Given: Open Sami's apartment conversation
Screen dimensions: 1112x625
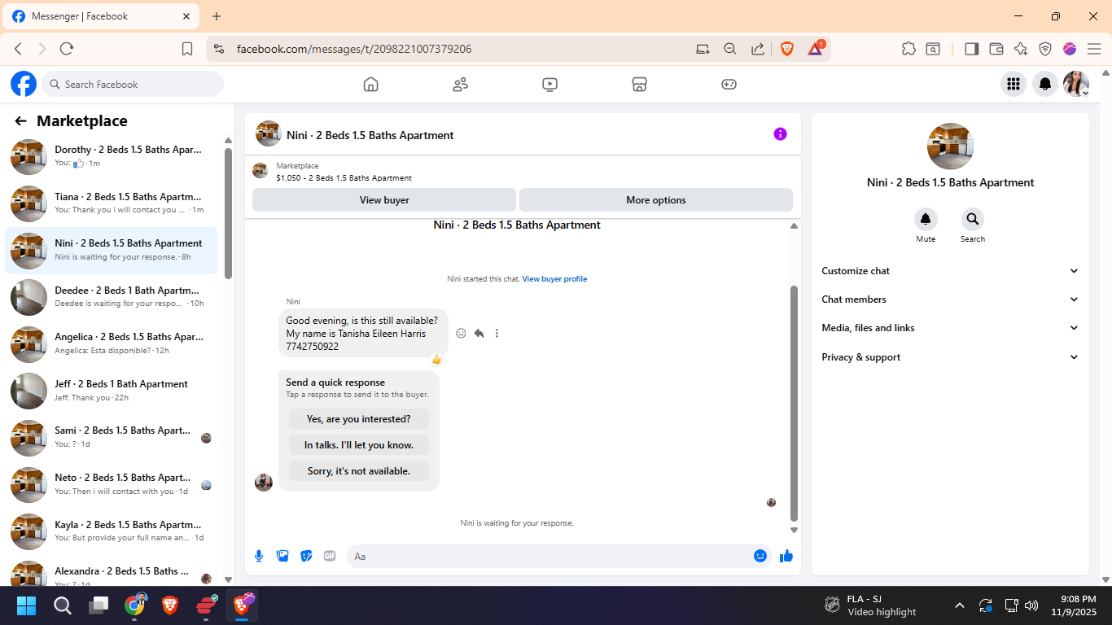Looking at the screenshot, I should tap(112, 437).
